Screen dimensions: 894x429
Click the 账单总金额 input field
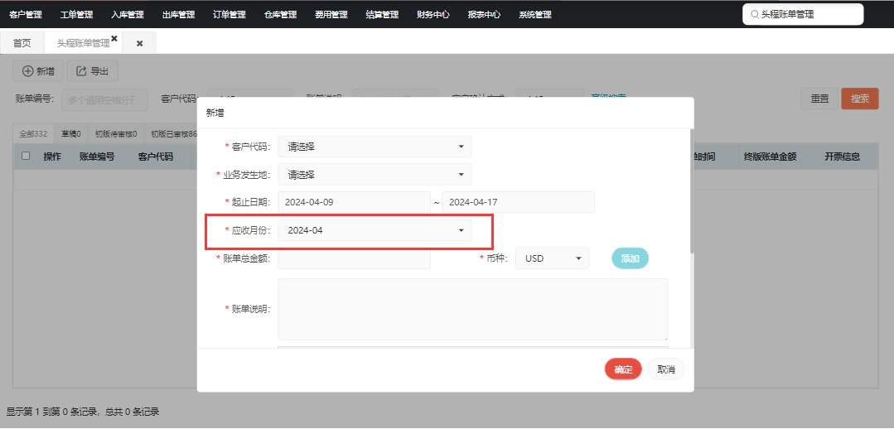pyautogui.click(x=354, y=258)
